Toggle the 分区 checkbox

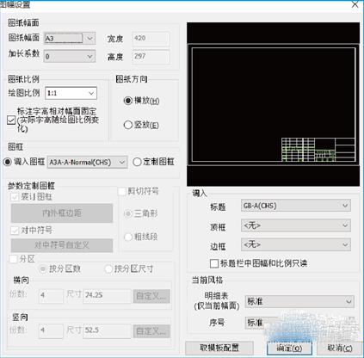pyautogui.click(x=14, y=259)
